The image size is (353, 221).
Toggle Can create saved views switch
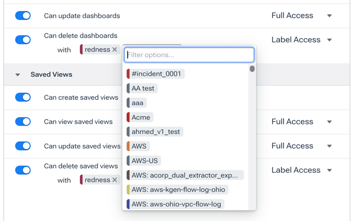click(23, 97)
